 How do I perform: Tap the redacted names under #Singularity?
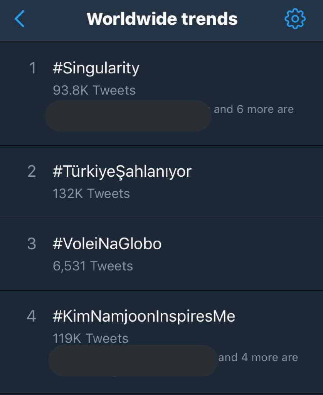pos(128,116)
